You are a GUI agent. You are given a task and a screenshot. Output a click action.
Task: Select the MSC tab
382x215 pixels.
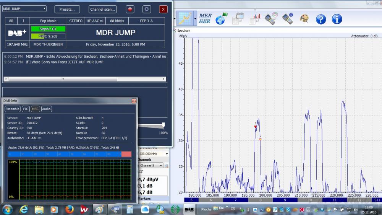(35, 109)
